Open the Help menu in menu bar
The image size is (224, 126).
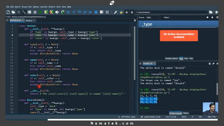click(69, 7)
